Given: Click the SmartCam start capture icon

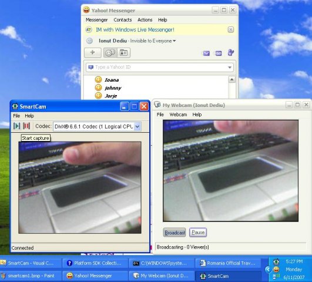Looking at the screenshot, I should (x=17, y=126).
